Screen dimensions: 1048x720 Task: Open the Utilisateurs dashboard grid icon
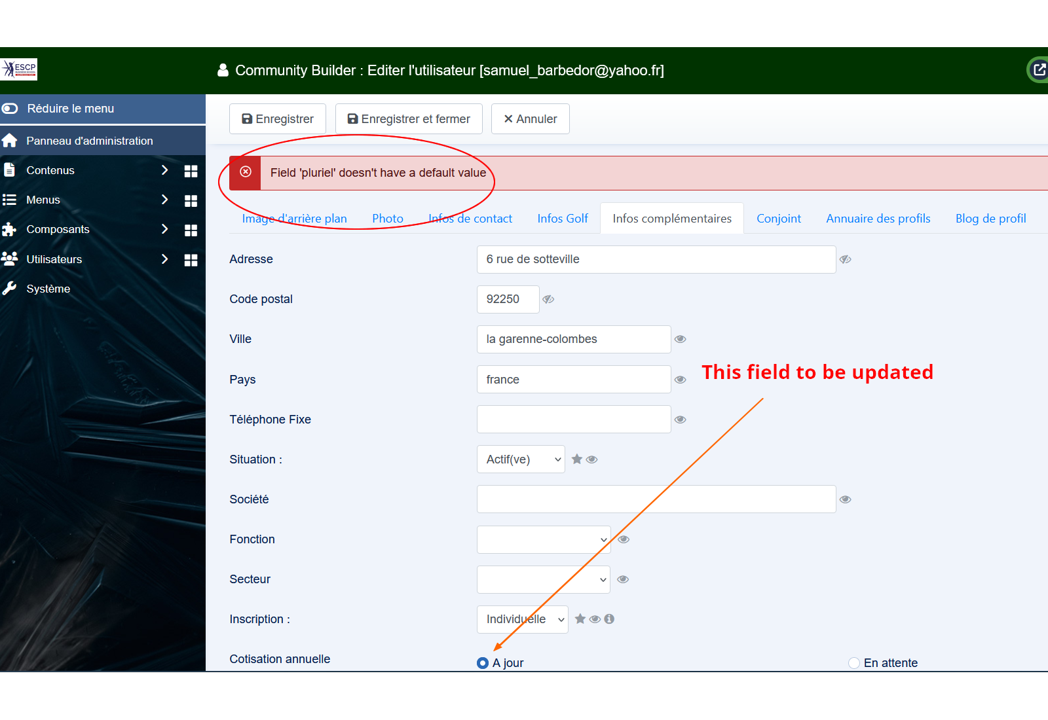pyautogui.click(x=191, y=260)
